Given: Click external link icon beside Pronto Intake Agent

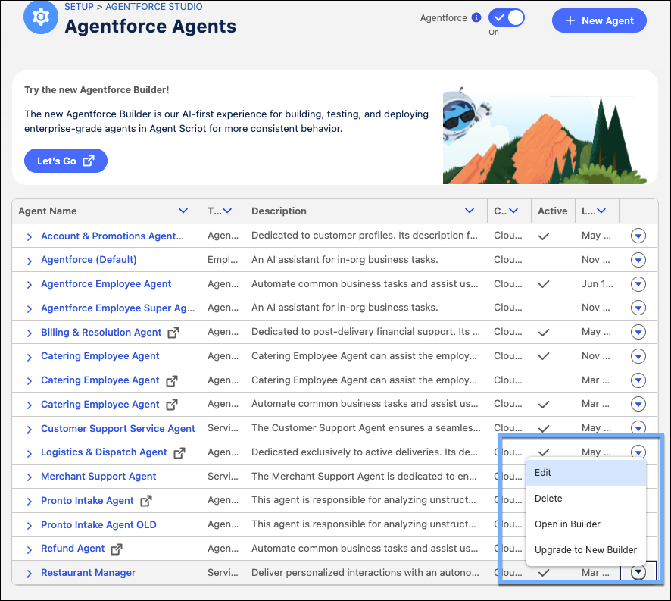Looking at the screenshot, I should [146, 501].
